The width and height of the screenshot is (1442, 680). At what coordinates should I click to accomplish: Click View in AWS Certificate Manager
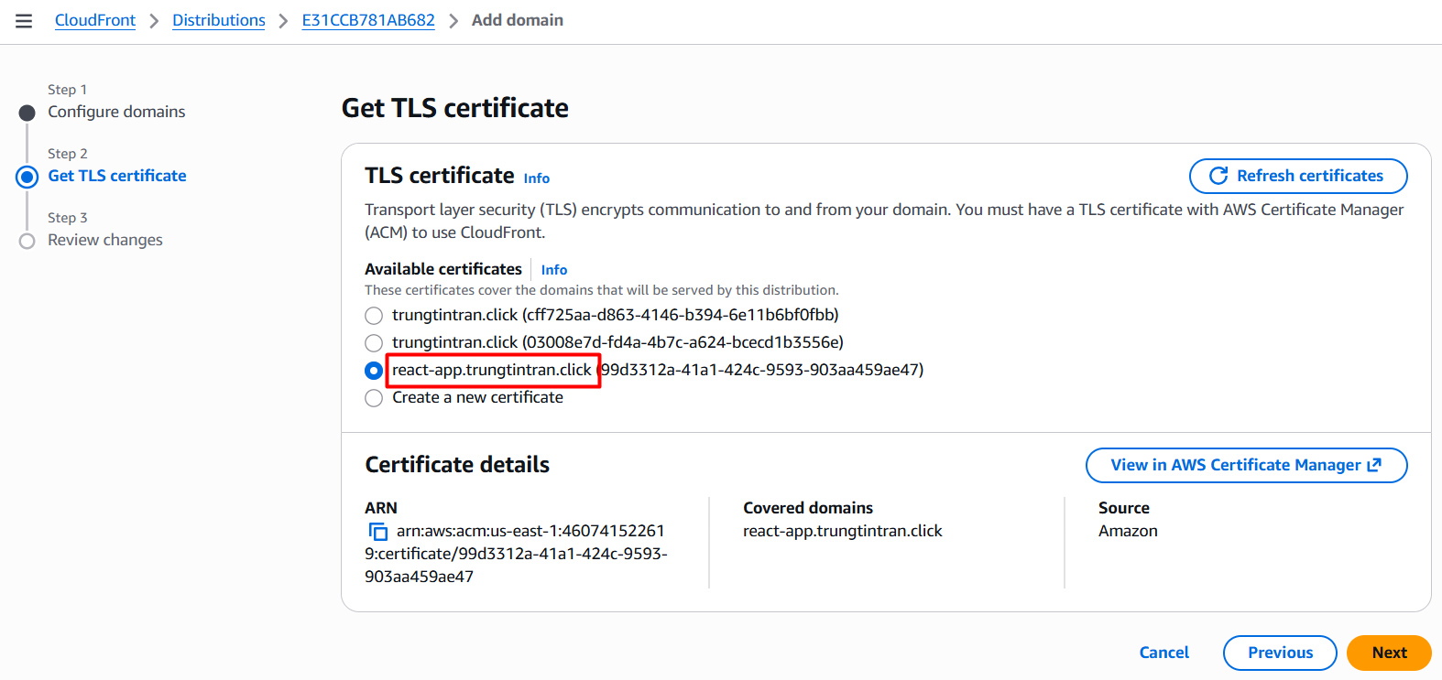point(1235,465)
